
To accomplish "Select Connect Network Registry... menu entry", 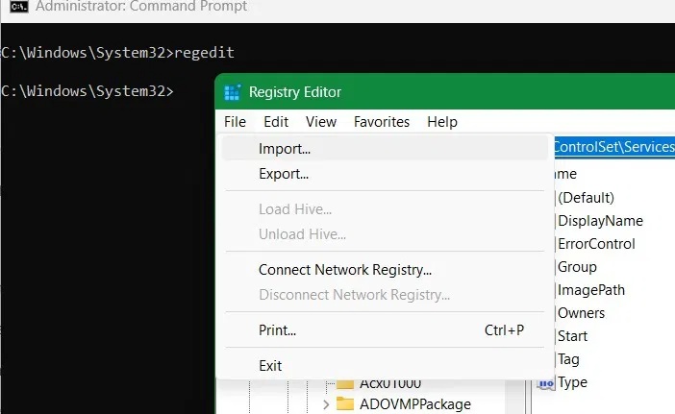I will coord(344,270).
